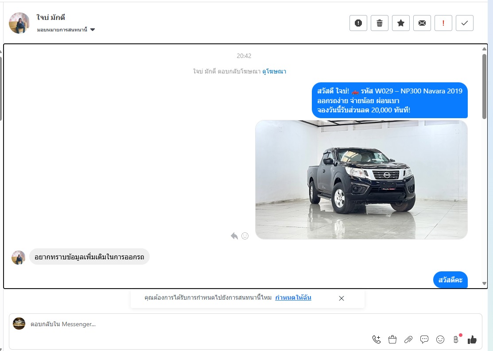Click the ดูโฆษณา link
The width and height of the screenshot is (493, 351).
[274, 71]
